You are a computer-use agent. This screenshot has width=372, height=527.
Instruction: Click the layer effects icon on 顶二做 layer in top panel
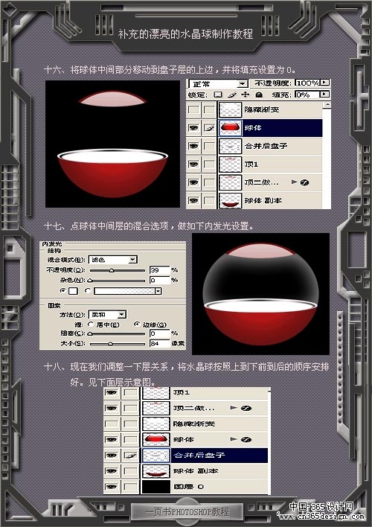304,182
